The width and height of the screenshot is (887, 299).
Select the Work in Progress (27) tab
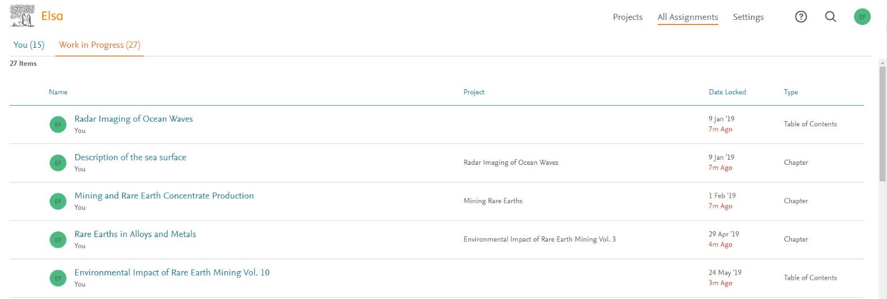coord(99,45)
